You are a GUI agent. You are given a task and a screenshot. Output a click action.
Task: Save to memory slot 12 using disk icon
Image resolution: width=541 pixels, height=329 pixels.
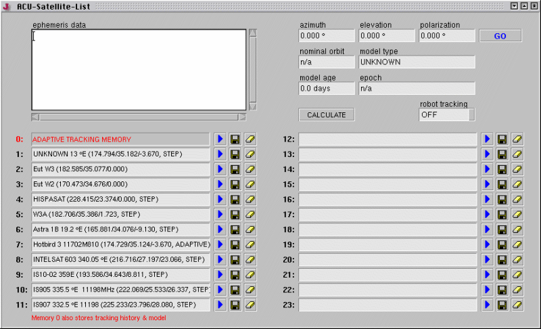pyautogui.click(x=502, y=139)
